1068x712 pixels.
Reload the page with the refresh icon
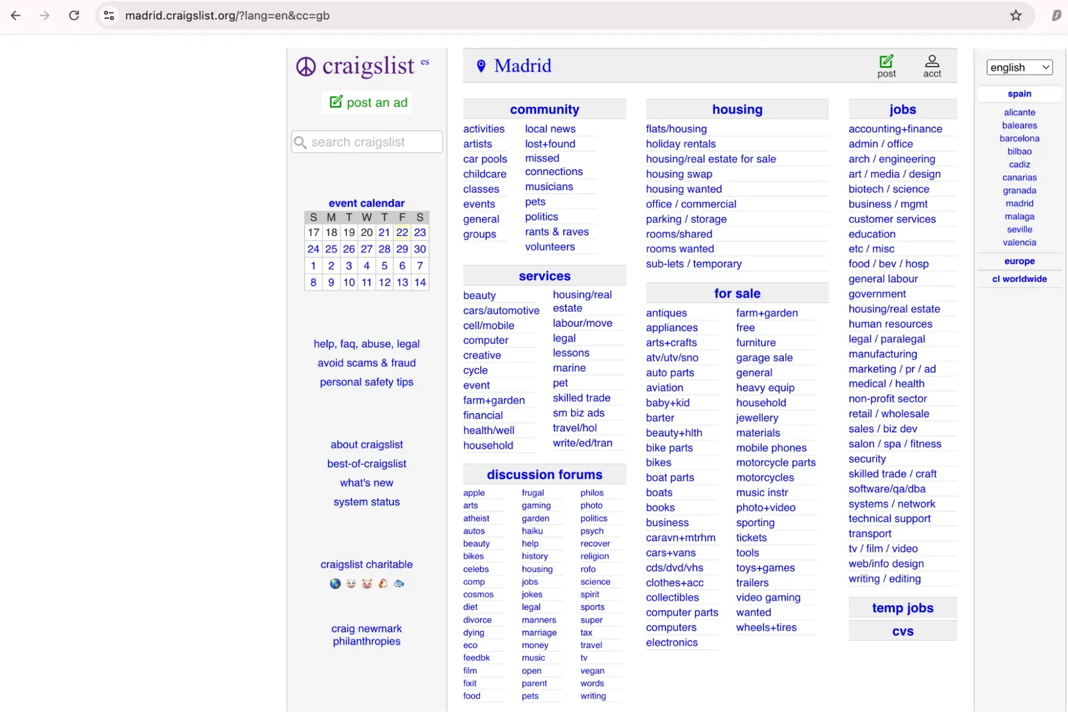click(74, 15)
